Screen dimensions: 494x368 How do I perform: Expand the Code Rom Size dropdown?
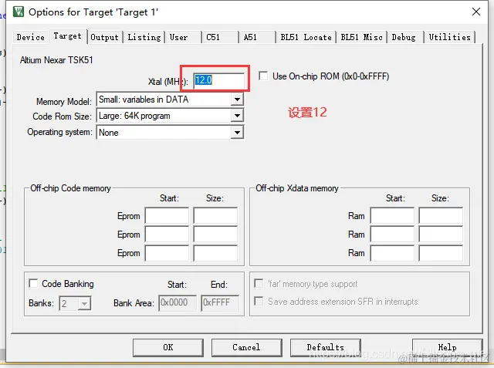(237, 116)
